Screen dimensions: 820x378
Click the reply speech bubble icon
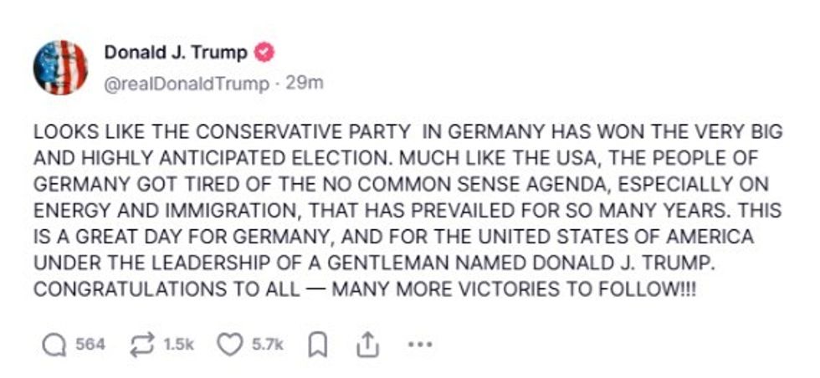pos(53,345)
